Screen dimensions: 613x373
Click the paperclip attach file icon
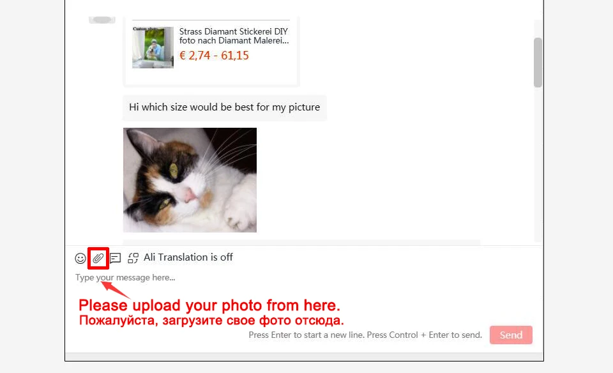(98, 258)
